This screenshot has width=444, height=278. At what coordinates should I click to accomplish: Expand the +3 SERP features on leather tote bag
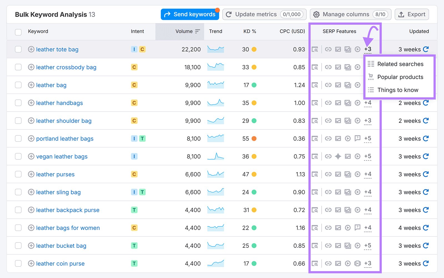[x=368, y=49]
